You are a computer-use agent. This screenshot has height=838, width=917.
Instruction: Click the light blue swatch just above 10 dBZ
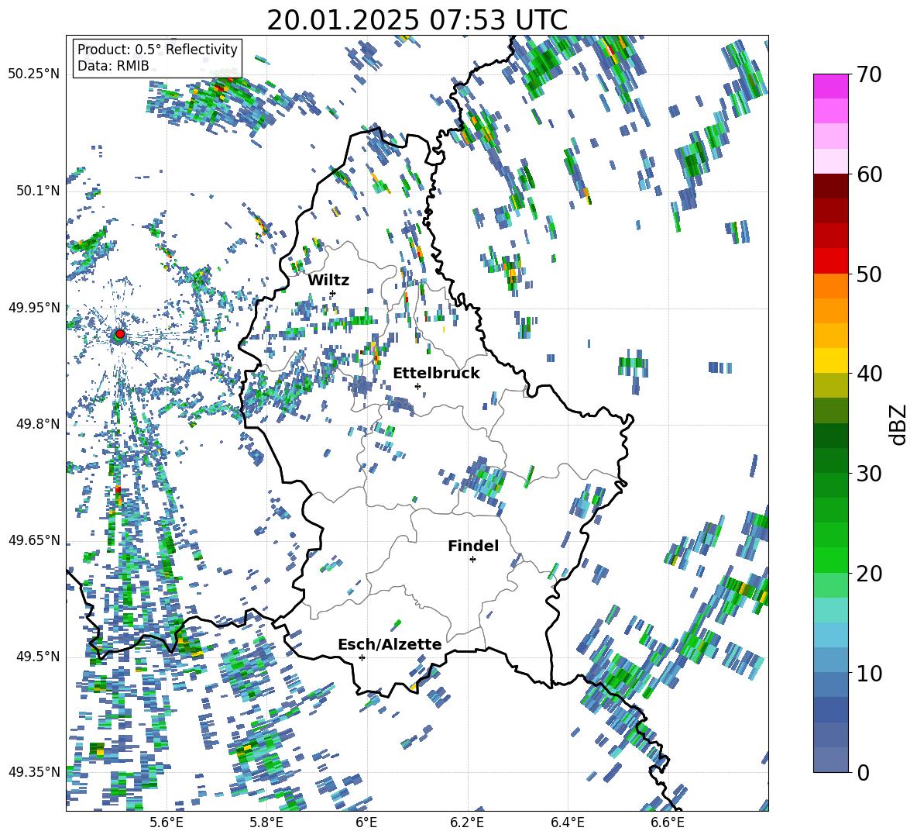point(830,660)
